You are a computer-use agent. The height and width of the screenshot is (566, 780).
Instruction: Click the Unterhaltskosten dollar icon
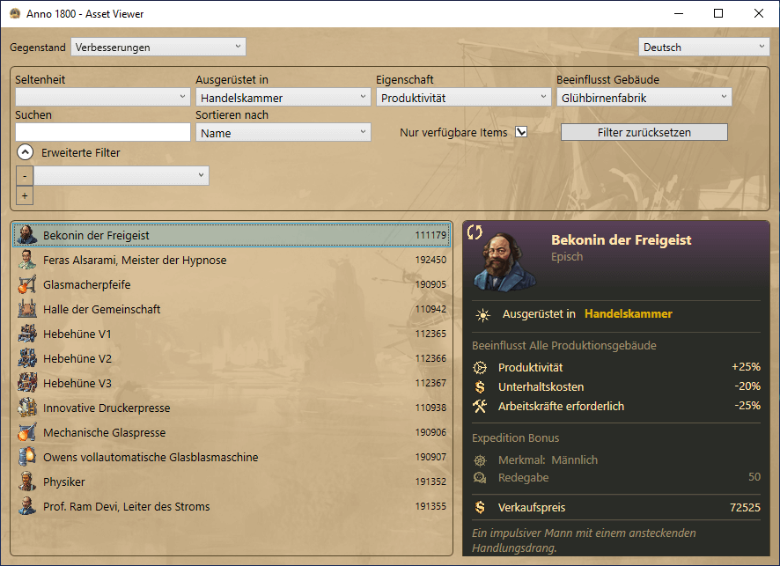480,387
